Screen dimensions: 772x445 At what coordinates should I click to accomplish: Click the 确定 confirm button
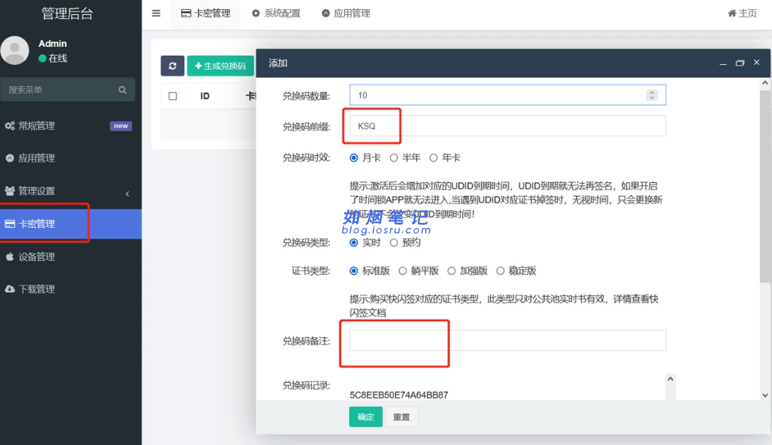coord(366,417)
